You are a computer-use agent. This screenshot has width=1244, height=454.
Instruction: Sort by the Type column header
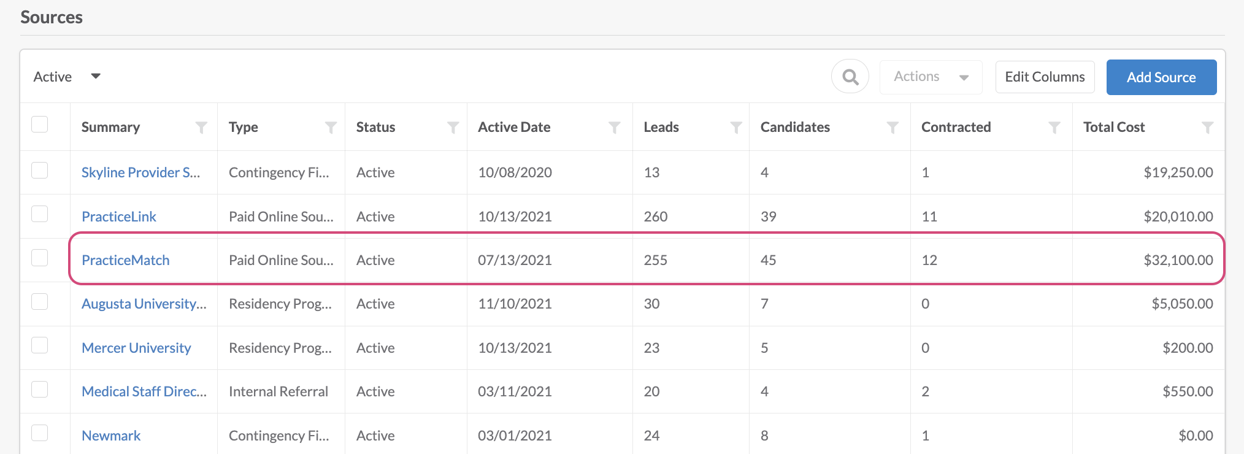[x=243, y=127]
